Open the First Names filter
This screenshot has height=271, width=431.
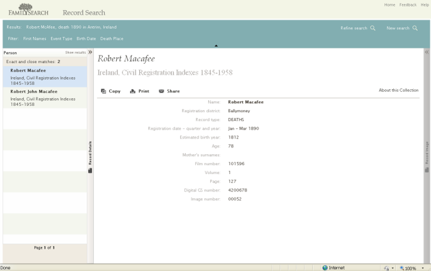click(34, 39)
